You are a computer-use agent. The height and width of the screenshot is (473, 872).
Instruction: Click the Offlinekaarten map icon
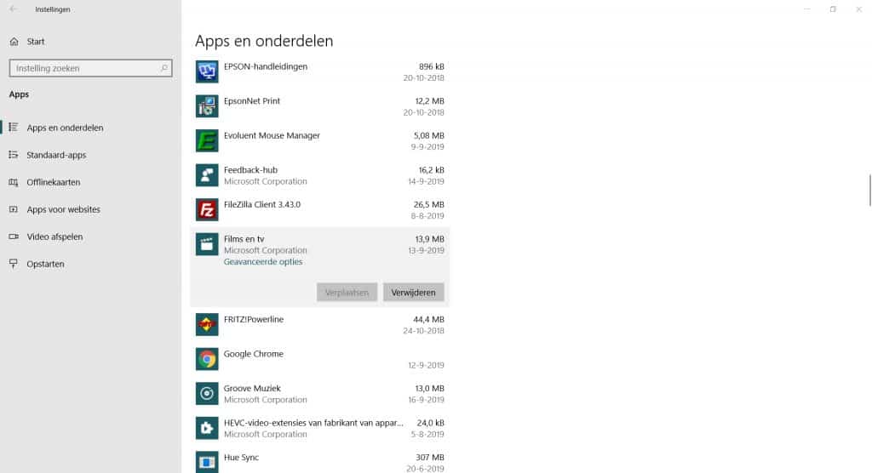[x=14, y=182]
